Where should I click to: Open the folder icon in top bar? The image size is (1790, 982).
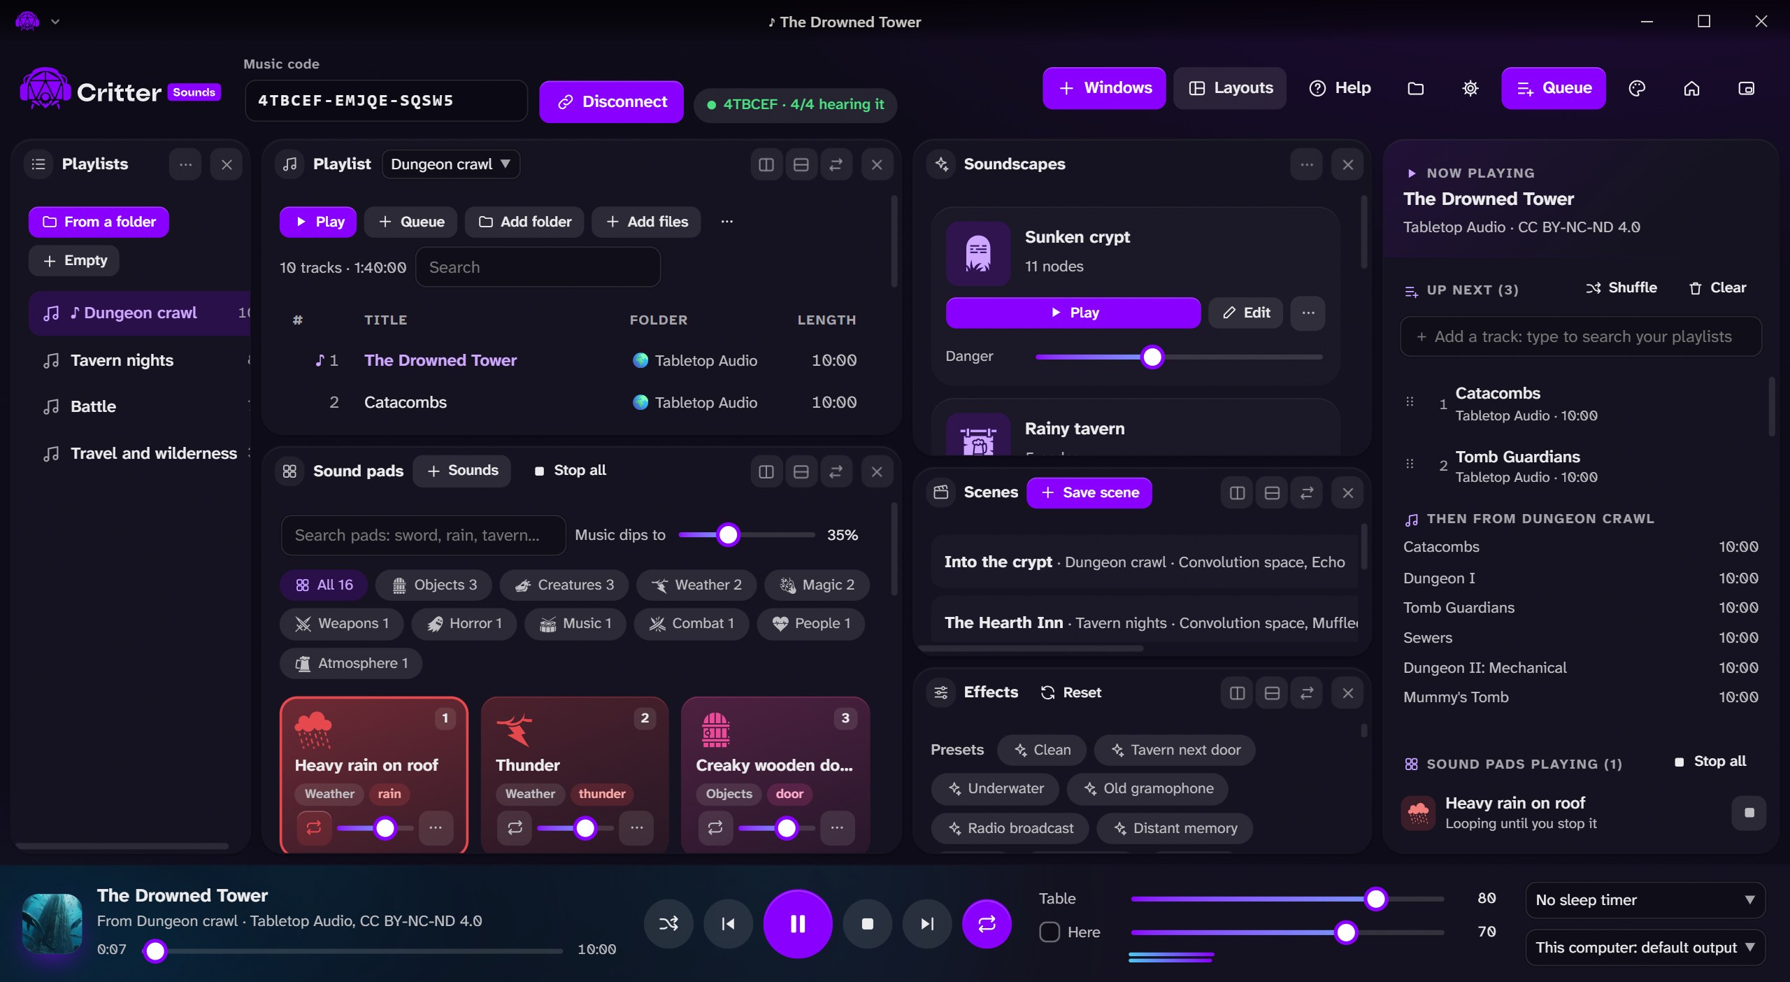tap(1416, 88)
